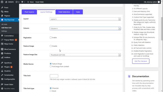Click the Configurações settings icon
The image size is (163, 92).
(x=2, y=79)
